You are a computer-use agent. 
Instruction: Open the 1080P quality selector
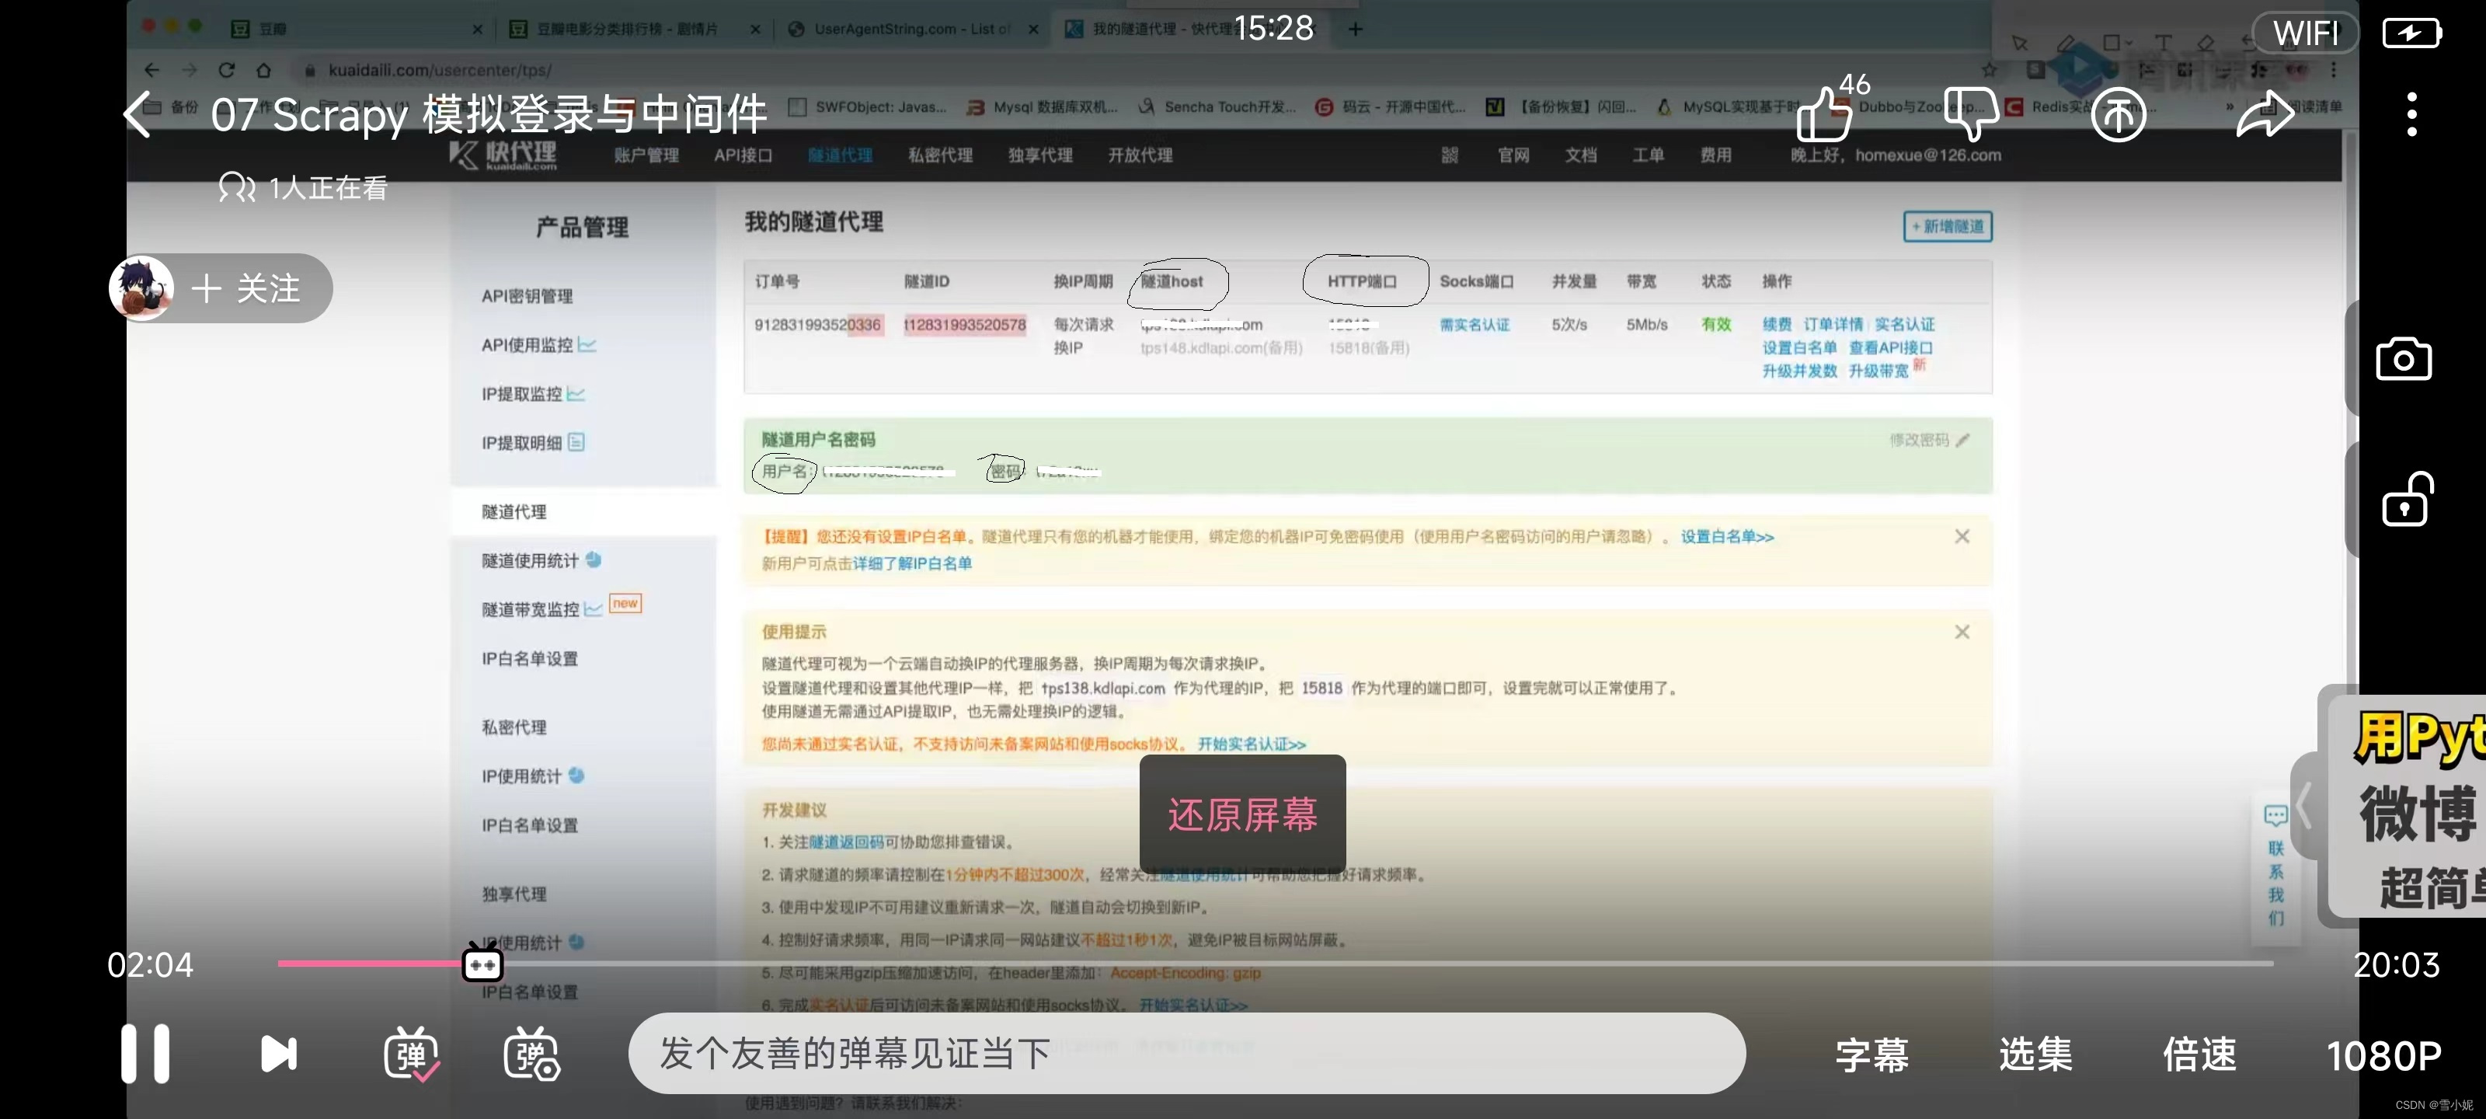[x=2383, y=1054]
